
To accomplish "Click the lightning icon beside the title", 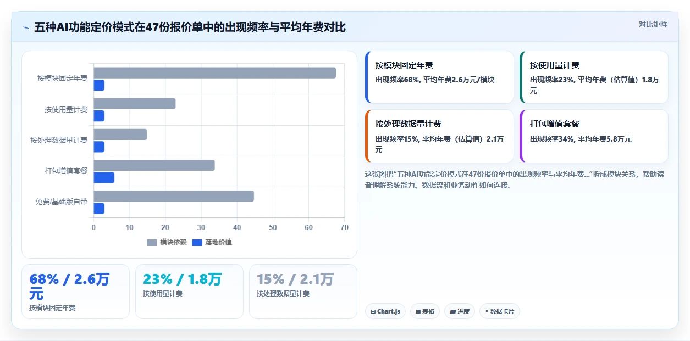I will coord(26,27).
